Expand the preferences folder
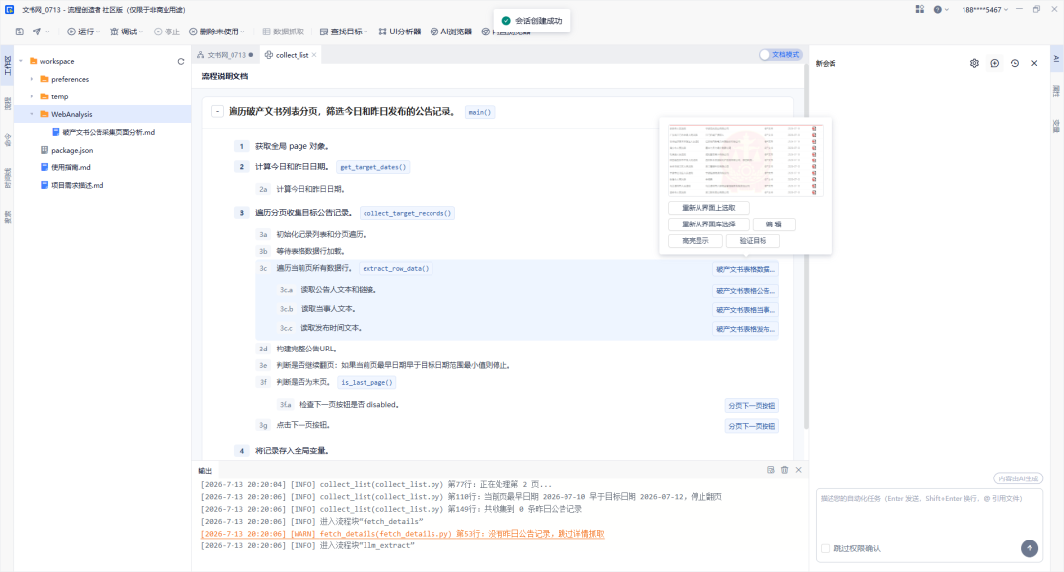Viewport: 1064px width, 572px height. coord(32,80)
